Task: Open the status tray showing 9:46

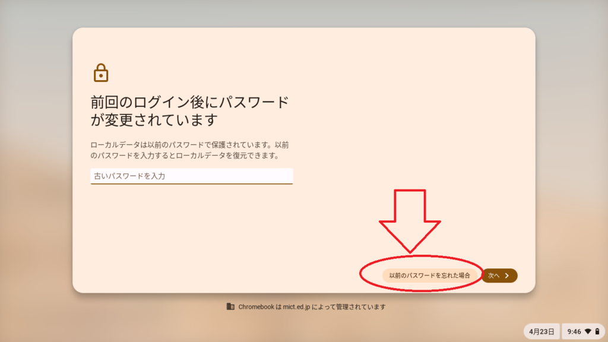Action: 583,331
